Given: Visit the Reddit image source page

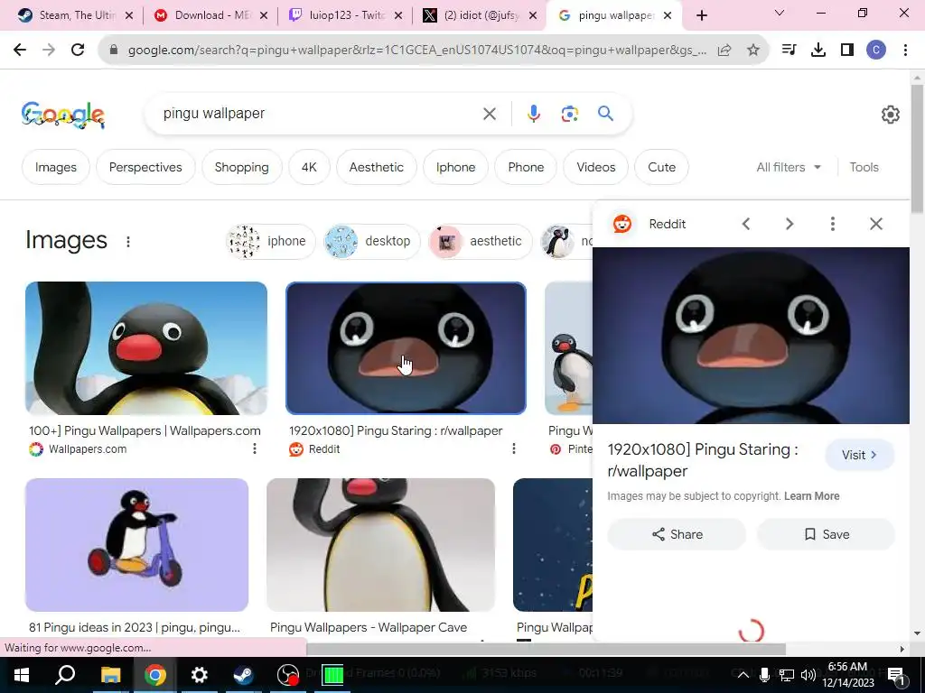Looking at the screenshot, I should point(860,455).
